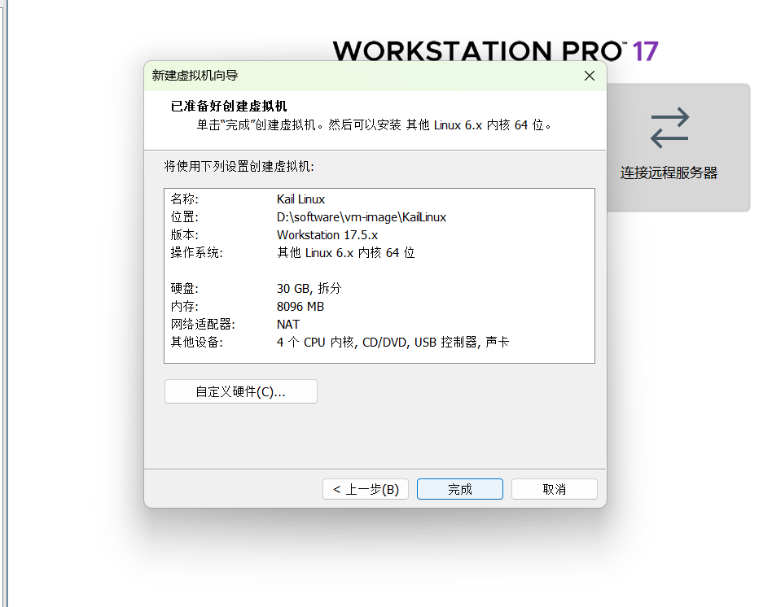Image resolution: width=772 pixels, height=607 pixels.
Task: Click the 操作系统: label
Action: [196, 253]
